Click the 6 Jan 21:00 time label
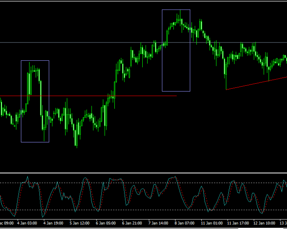The height and width of the screenshot is (229, 287). [x=132, y=223]
